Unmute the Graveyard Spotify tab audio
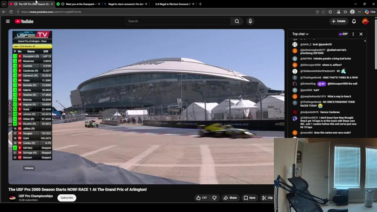 pos(63,4)
